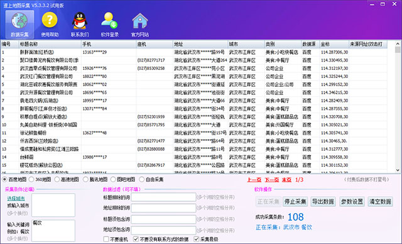This screenshot has width=402, height=244.
Task: Click 清空数据 button
Action: click(380, 202)
